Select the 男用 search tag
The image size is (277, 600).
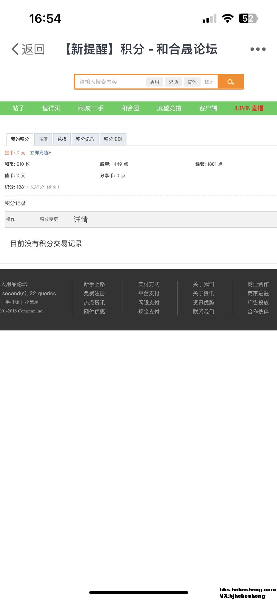coord(155,82)
